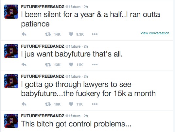The image size is (175, 132).
Task: Retweet the 'I jus want babyfuture' tweet
Action: click(48, 65)
